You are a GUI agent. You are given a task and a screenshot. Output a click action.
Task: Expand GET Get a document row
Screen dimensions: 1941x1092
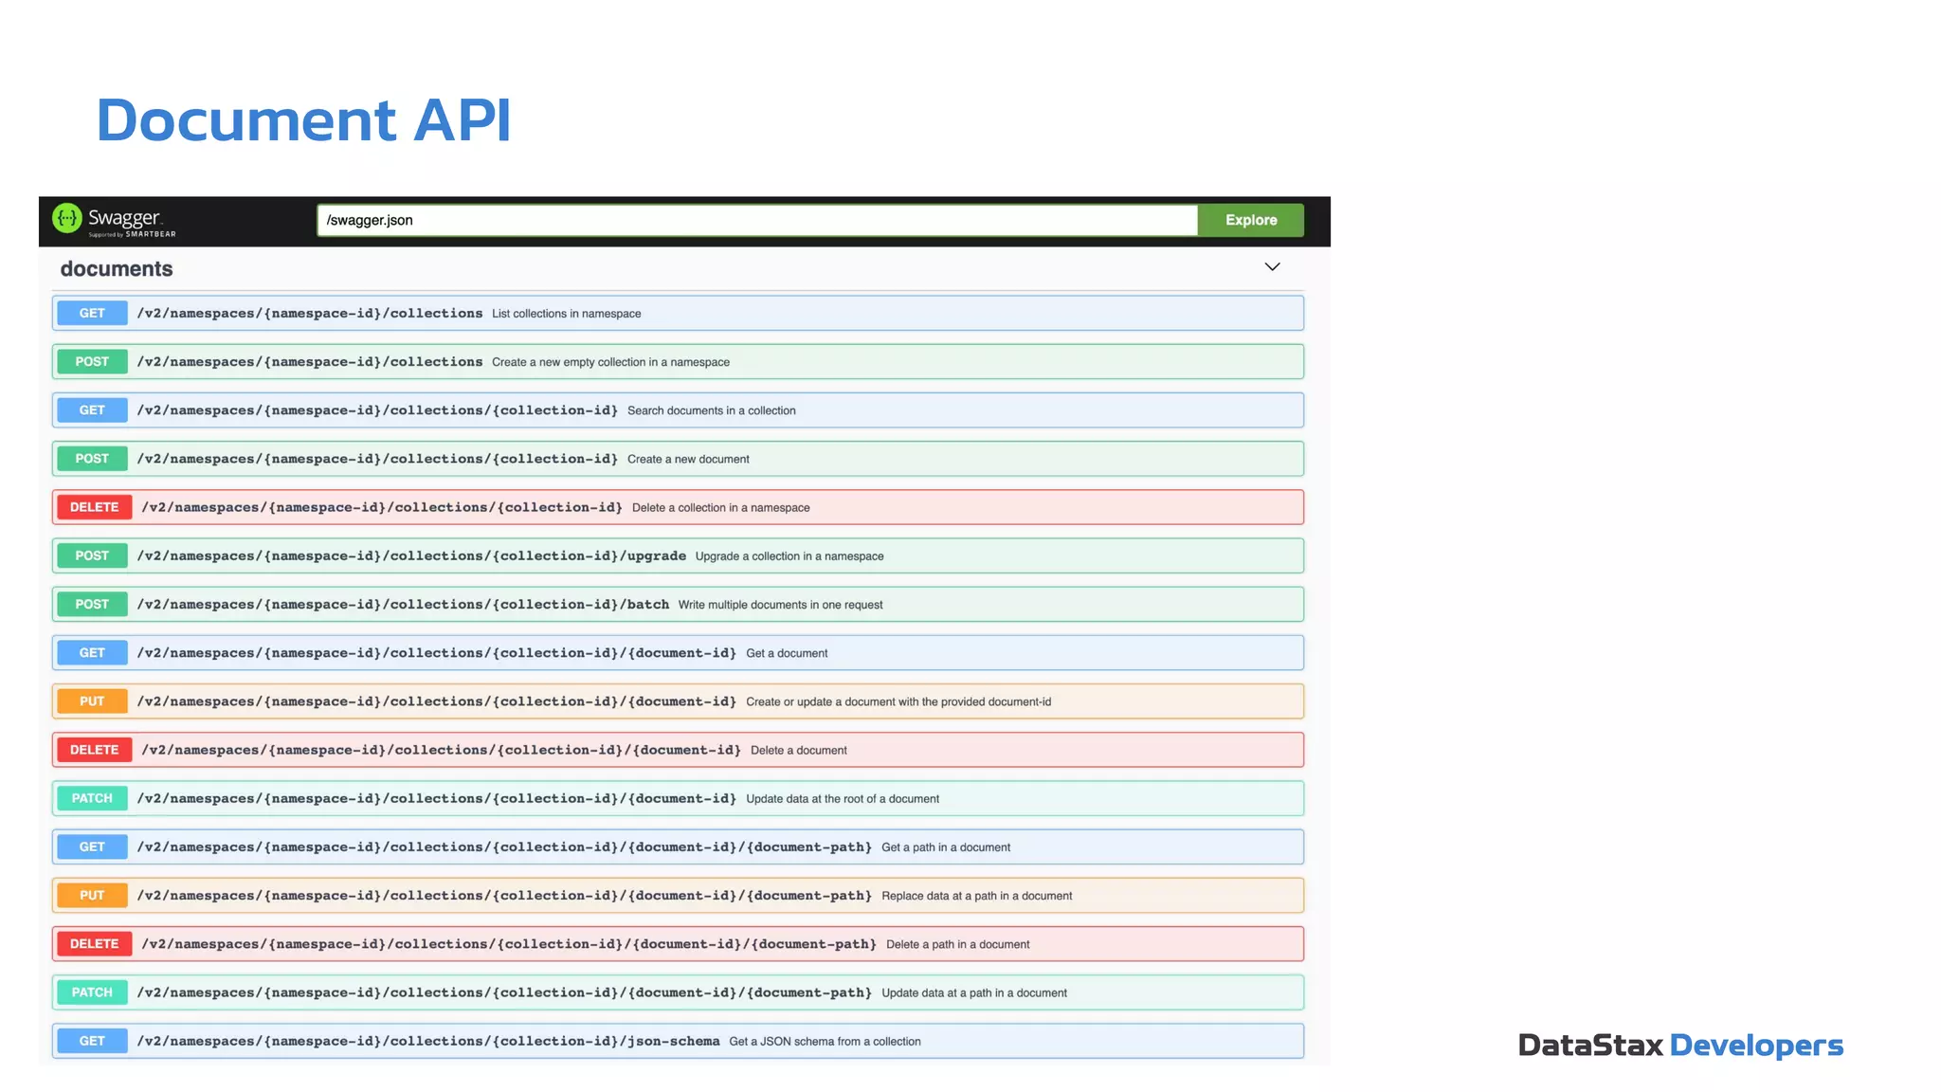click(x=678, y=653)
